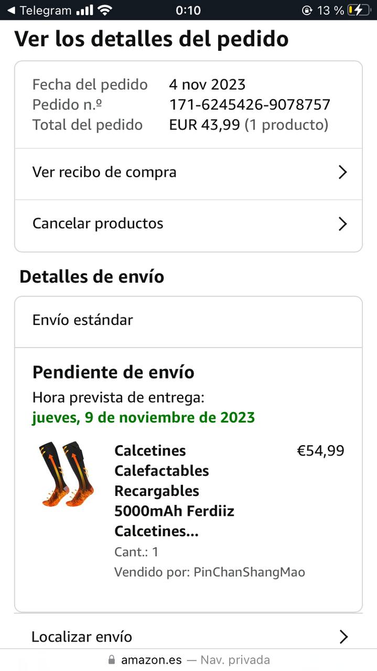Open Ver recibo de compra

click(x=104, y=172)
